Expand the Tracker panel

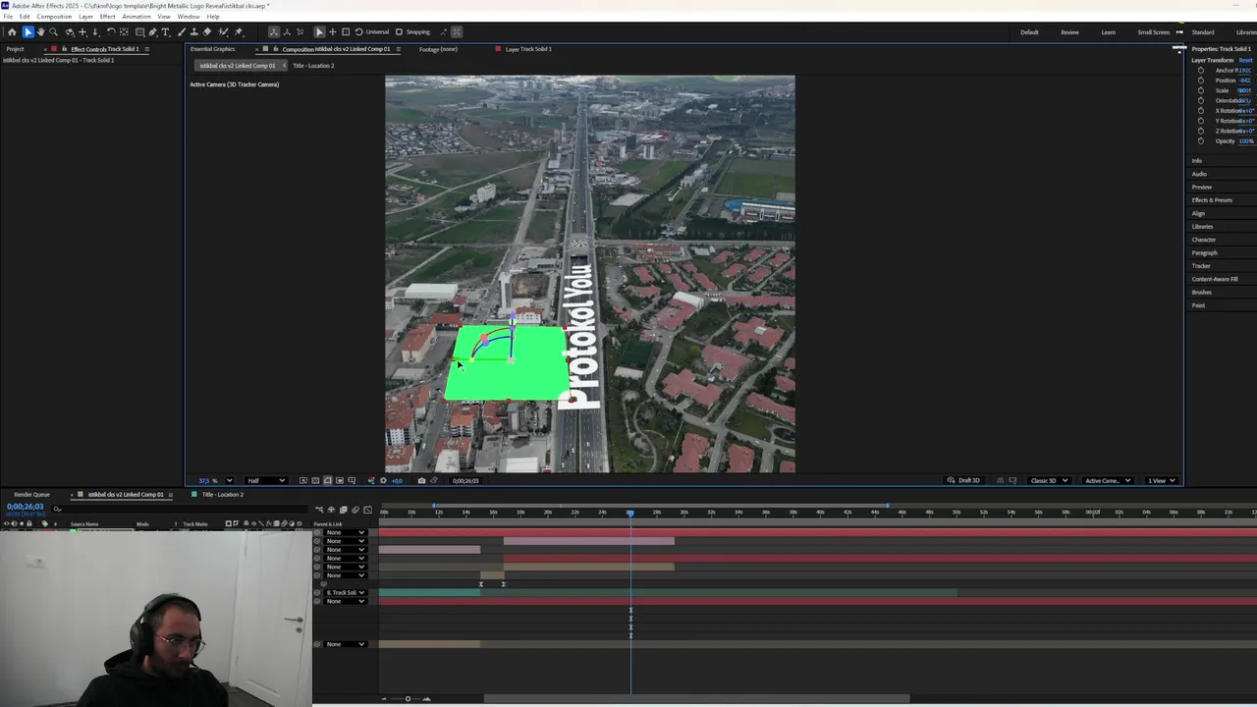click(1201, 266)
